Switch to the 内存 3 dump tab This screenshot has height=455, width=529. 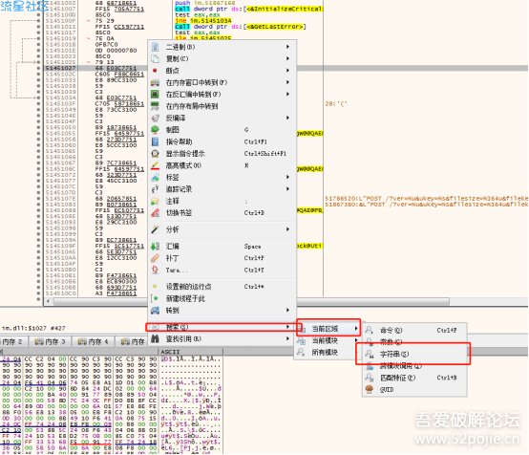pos(50,342)
